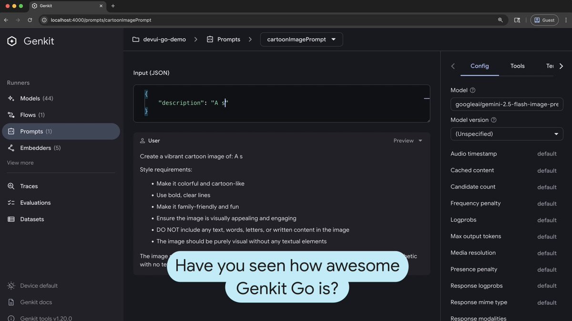This screenshot has height=321, width=572.
Task: Click help icon next to Model version
Action: 494,120
